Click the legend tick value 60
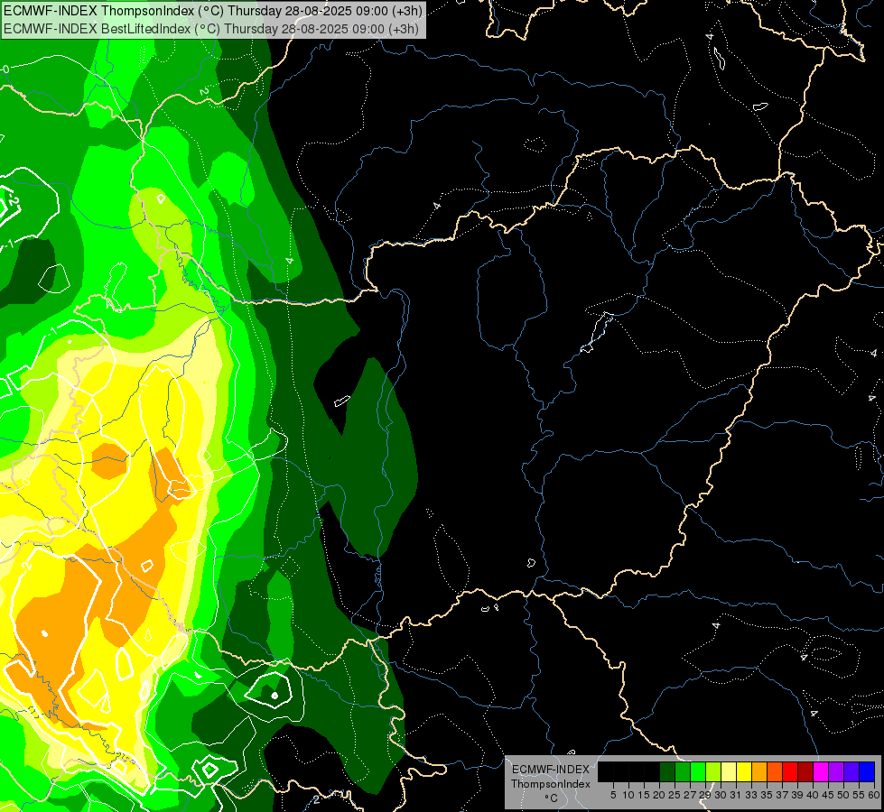This screenshot has height=812, width=884. coord(874,795)
